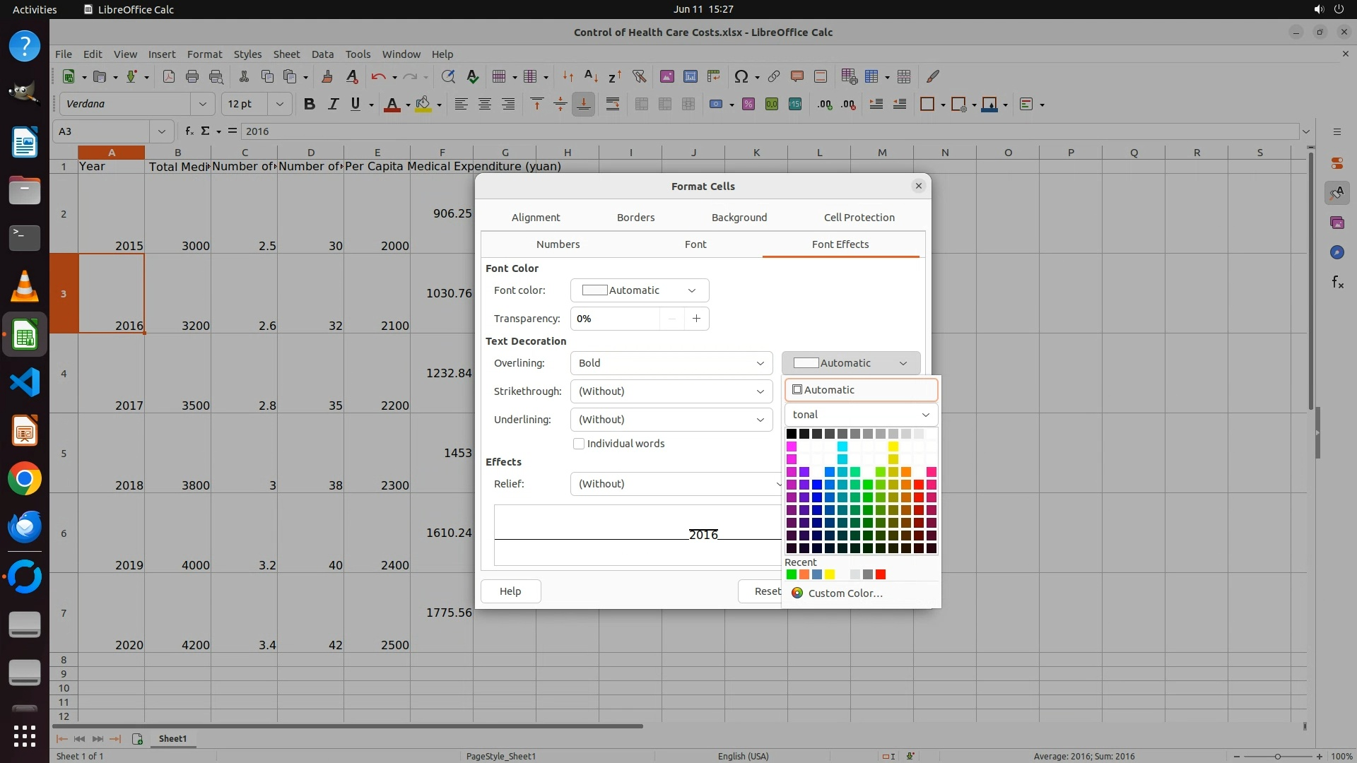Viewport: 1357px width, 763px height.
Task: Open the Sheet menu
Action: (286, 54)
